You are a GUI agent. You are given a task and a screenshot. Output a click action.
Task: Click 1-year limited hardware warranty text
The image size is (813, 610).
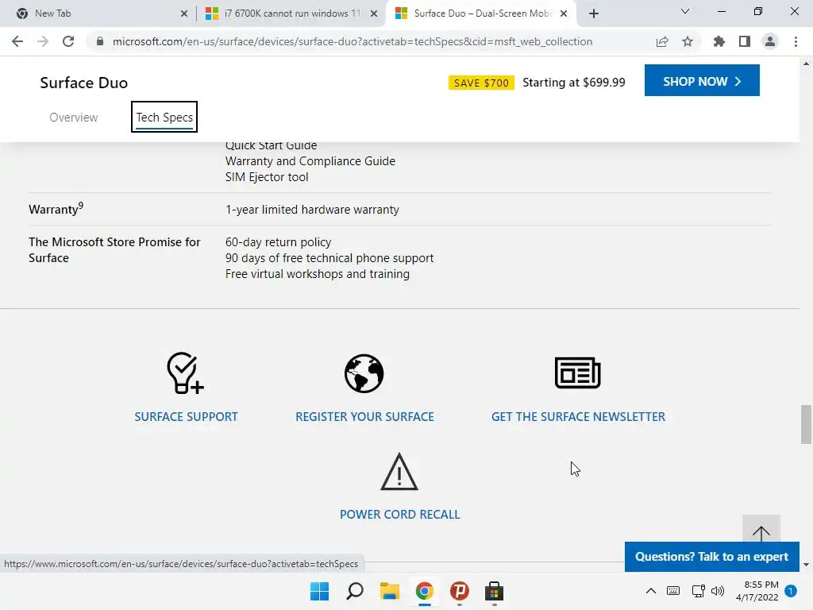pos(312,210)
